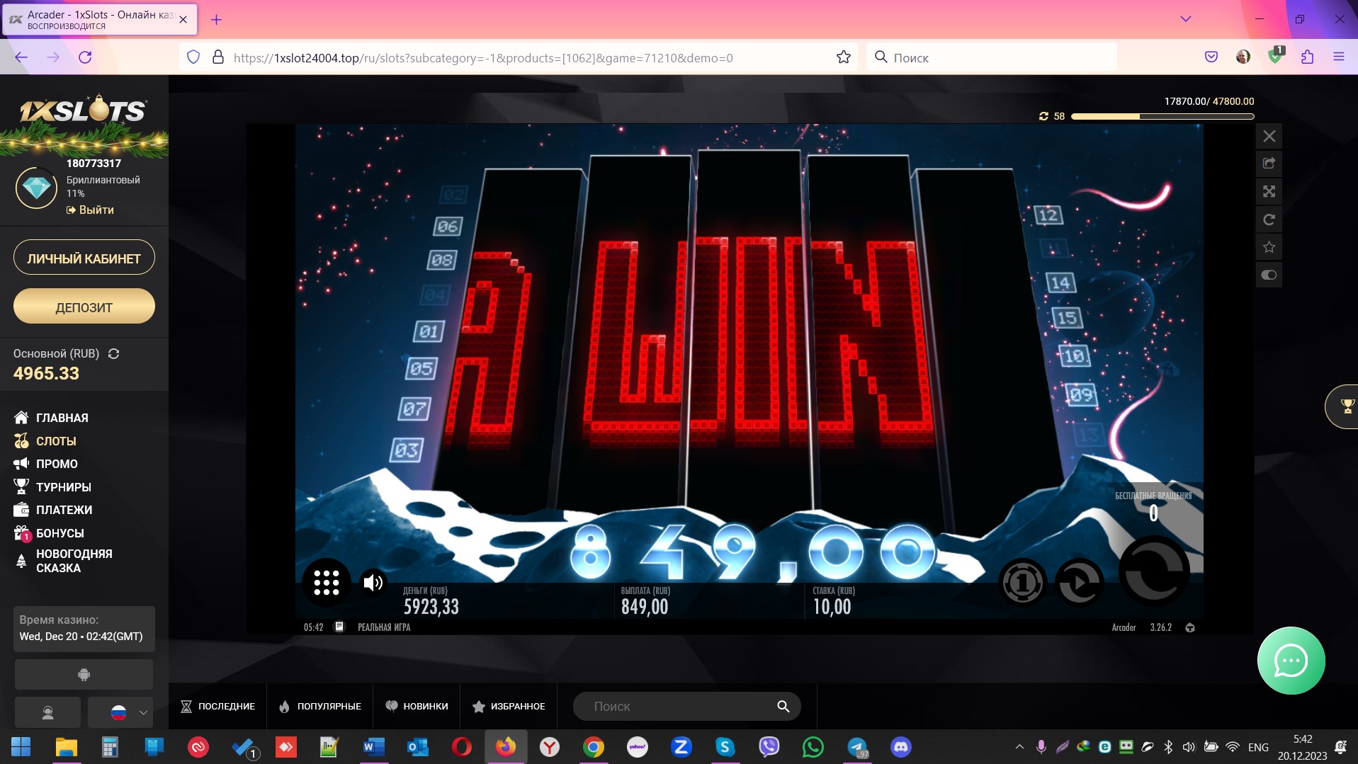The image size is (1358, 764).
Task: Reload the browser page
Action: (85, 57)
